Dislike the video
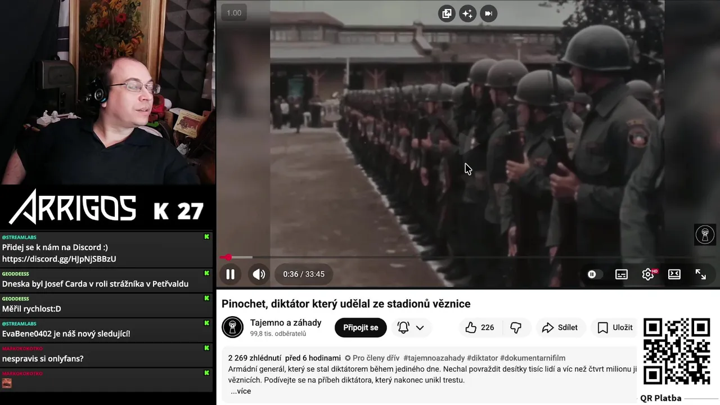720x405 pixels. tap(516, 327)
